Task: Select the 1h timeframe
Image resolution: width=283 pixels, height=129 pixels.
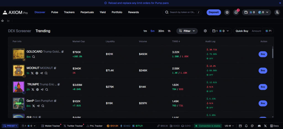Action: click(169, 31)
